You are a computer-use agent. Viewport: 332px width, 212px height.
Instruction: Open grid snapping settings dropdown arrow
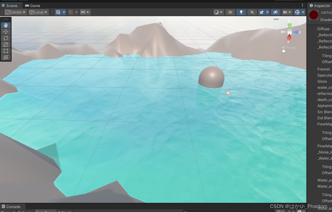[x=76, y=12]
